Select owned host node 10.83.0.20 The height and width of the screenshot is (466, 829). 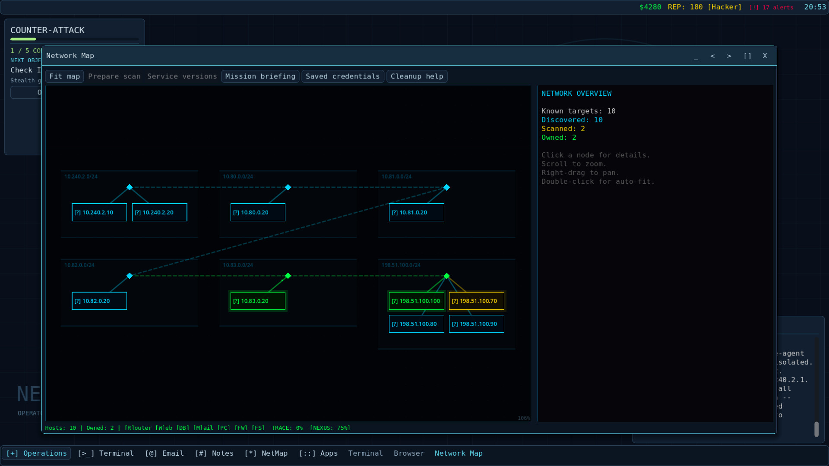pyautogui.click(x=258, y=301)
